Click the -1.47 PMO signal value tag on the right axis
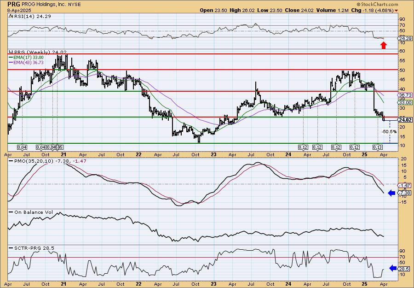The width and height of the screenshot is (414, 288). pos(404,186)
